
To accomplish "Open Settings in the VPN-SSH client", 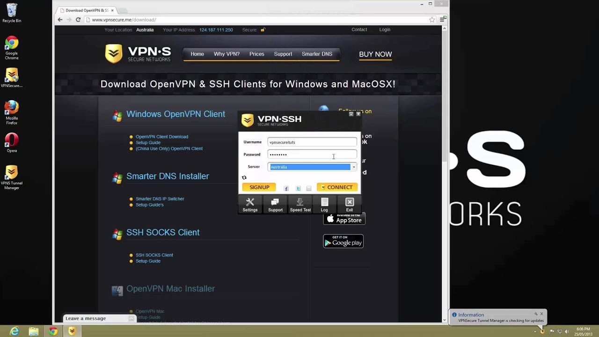I will coord(250,205).
